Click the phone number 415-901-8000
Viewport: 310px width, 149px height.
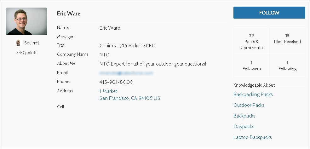pos(116,82)
